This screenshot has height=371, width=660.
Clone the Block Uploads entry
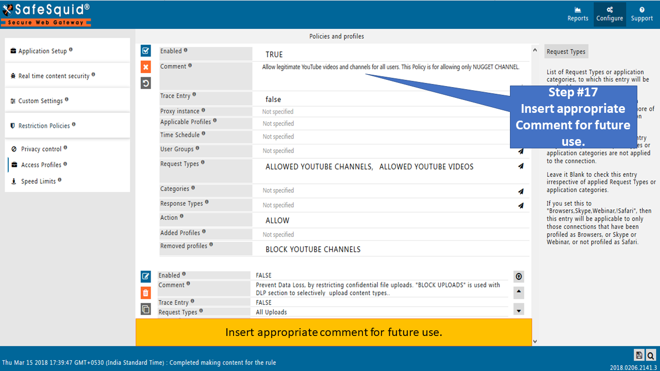[146, 309]
